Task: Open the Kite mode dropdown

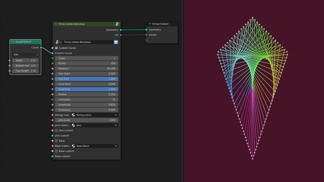Action: tap(25, 55)
